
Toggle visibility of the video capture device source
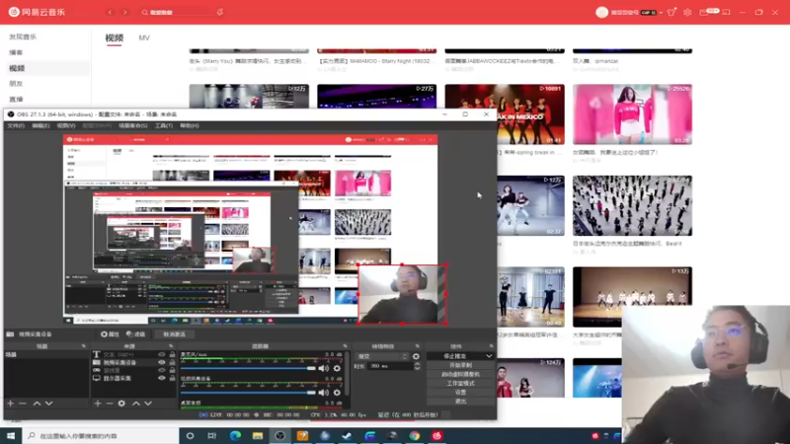[x=162, y=362]
